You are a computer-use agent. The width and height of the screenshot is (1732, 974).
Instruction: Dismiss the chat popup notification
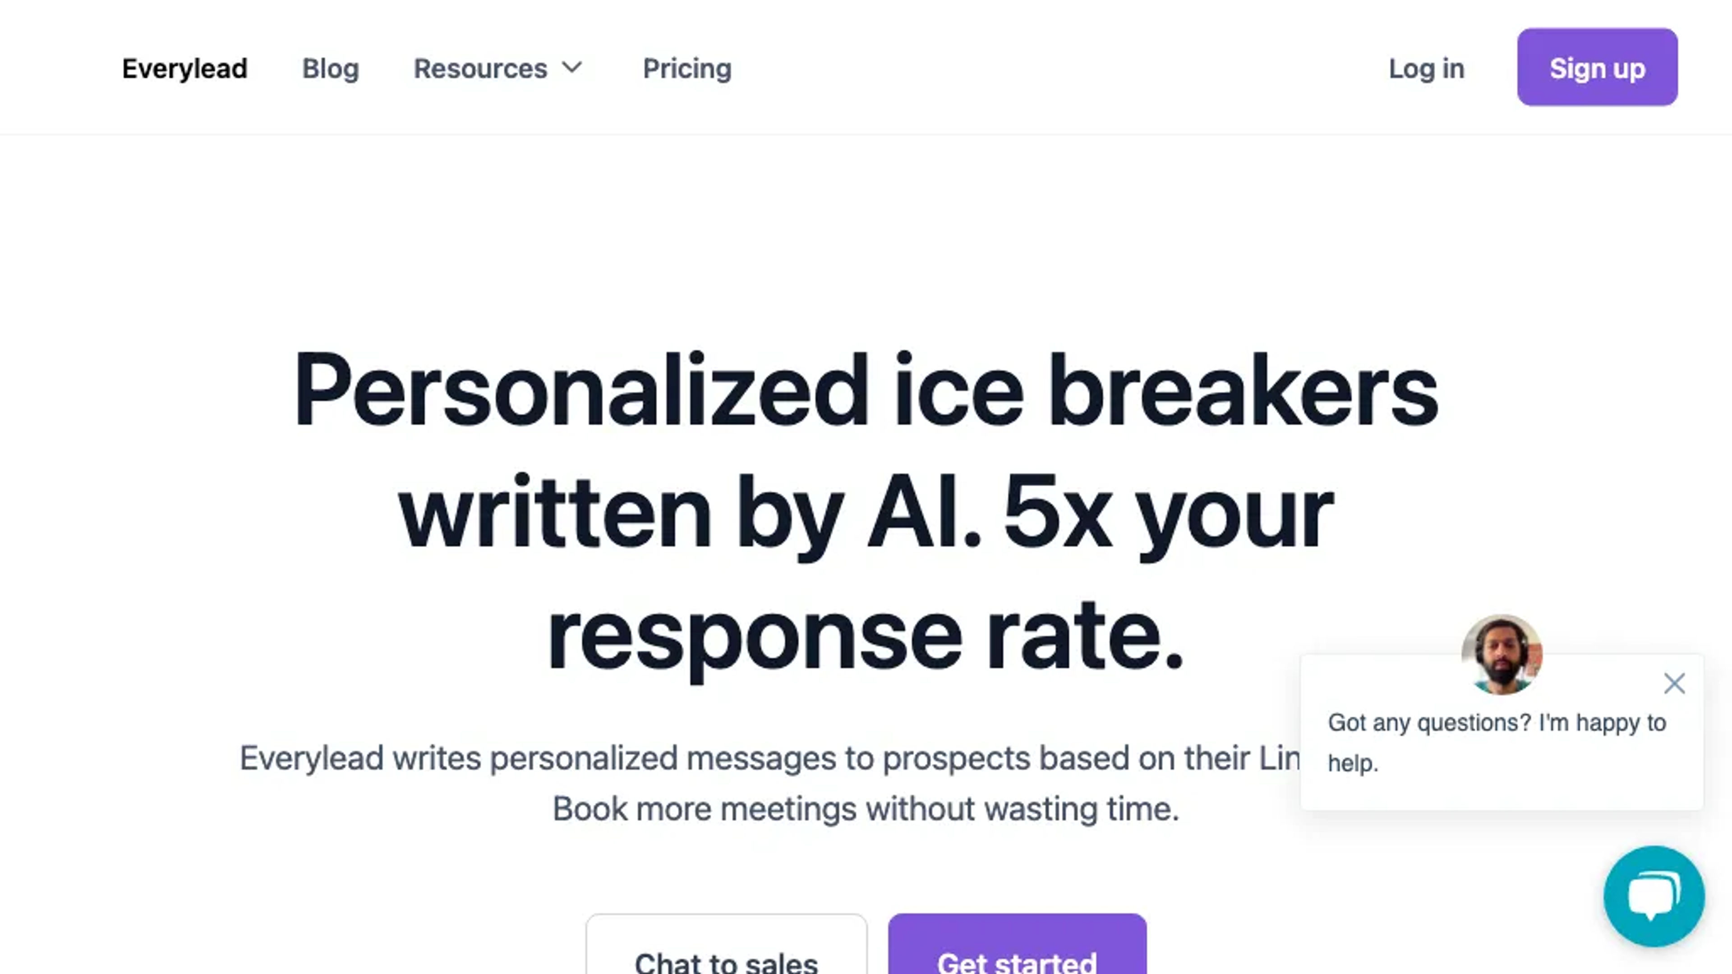tap(1674, 683)
